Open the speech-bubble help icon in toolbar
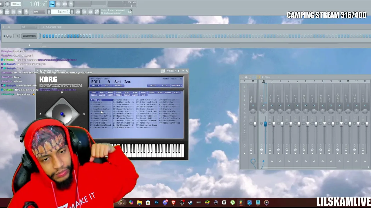The height and width of the screenshot is (208, 371). tap(97, 12)
